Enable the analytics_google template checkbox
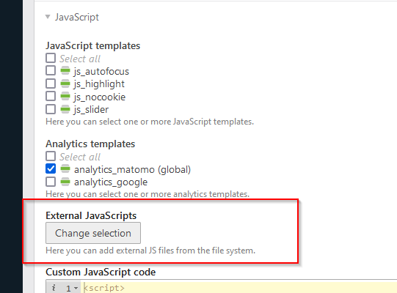This screenshot has height=293, width=397. pos(51,182)
